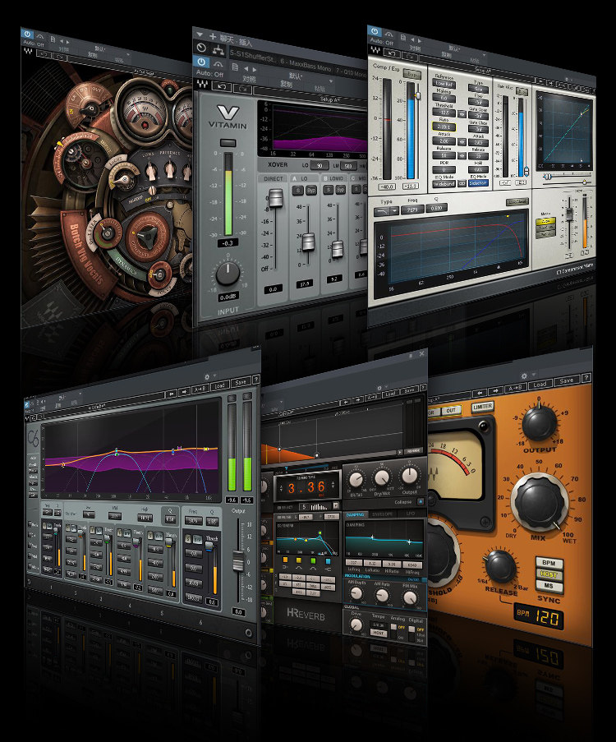This screenshot has height=742, width=616.
Task: Click the A LO band fader in Vitamin
Action: (308, 242)
